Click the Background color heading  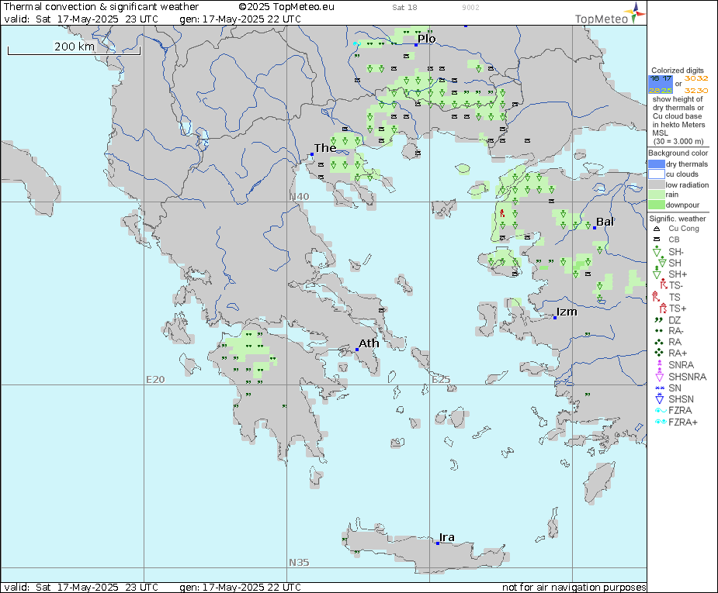678,153
